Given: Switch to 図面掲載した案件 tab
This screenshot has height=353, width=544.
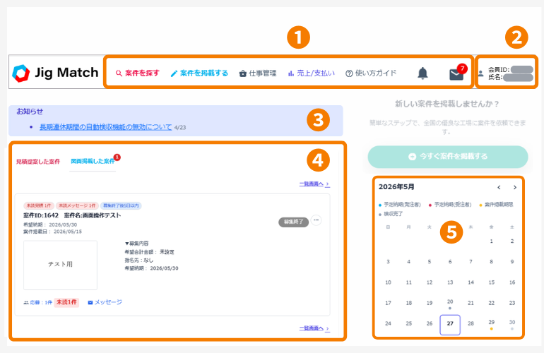Looking at the screenshot, I should point(93,161).
